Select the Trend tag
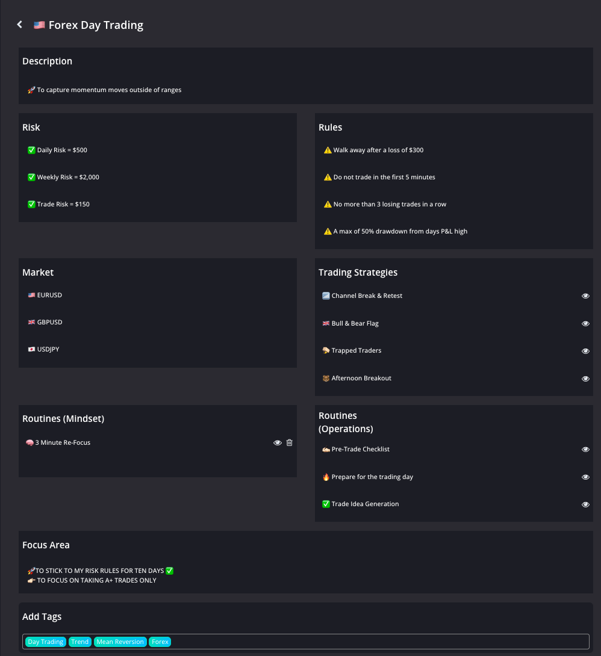Image resolution: width=601 pixels, height=656 pixels. (79, 642)
